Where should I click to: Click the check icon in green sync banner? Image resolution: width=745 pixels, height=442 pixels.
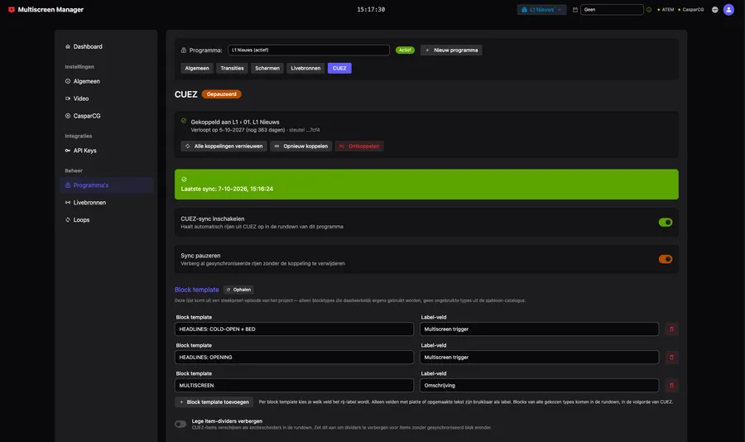pyautogui.click(x=184, y=179)
